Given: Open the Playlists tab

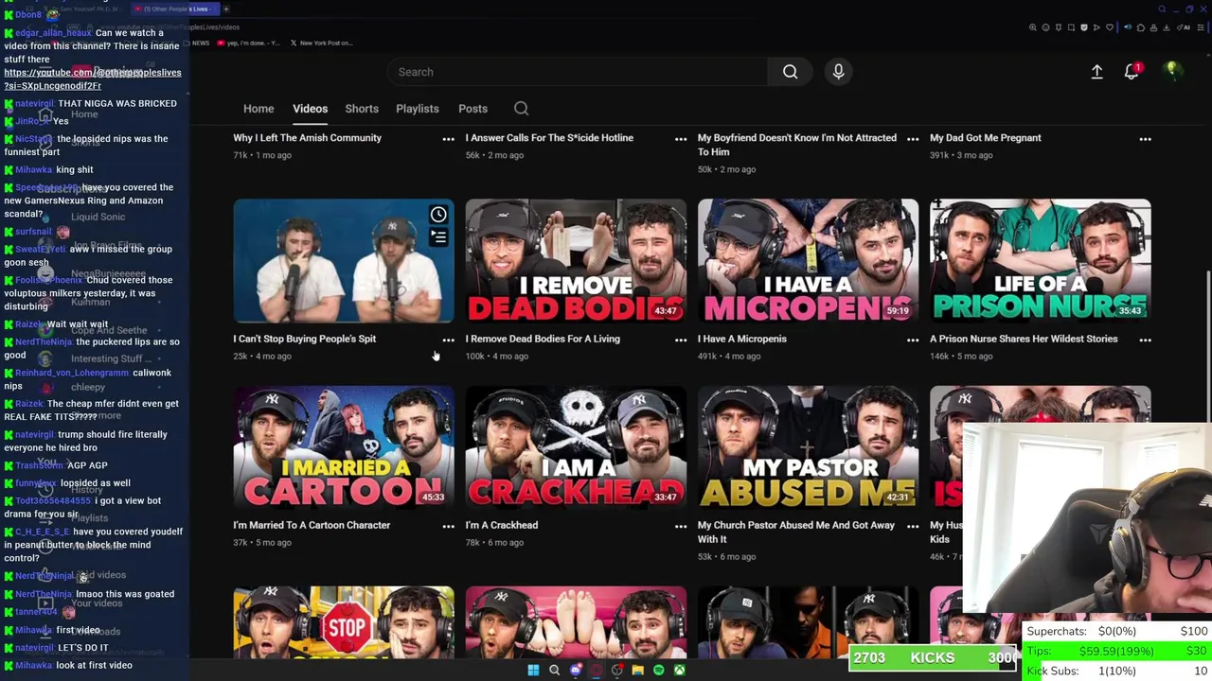Looking at the screenshot, I should (x=418, y=109).
